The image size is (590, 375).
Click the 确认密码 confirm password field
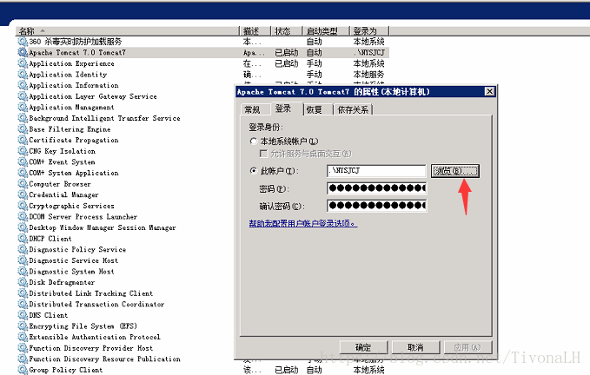pyautogui.click(x=376, y=206)
